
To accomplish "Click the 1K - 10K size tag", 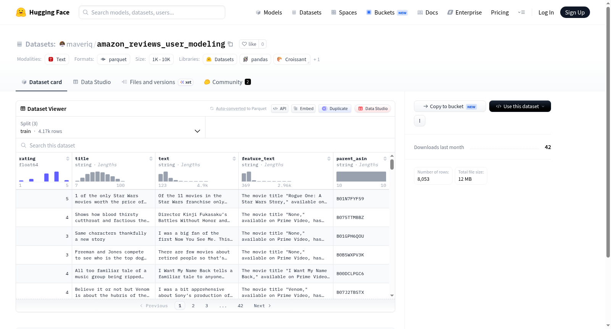I will [161, 59].
